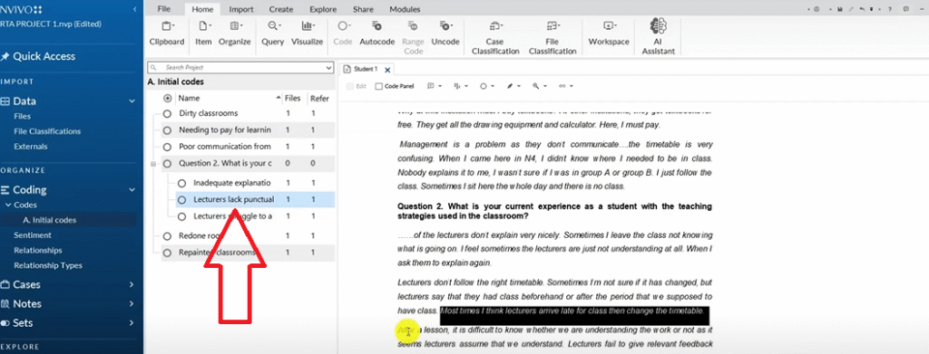This screenshot has height=354, width=929.
Task: Click into the Search Project field
Action: point(240,68)
